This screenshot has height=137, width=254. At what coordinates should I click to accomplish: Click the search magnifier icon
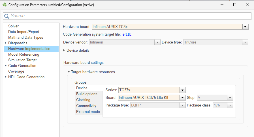click(7, 16)
